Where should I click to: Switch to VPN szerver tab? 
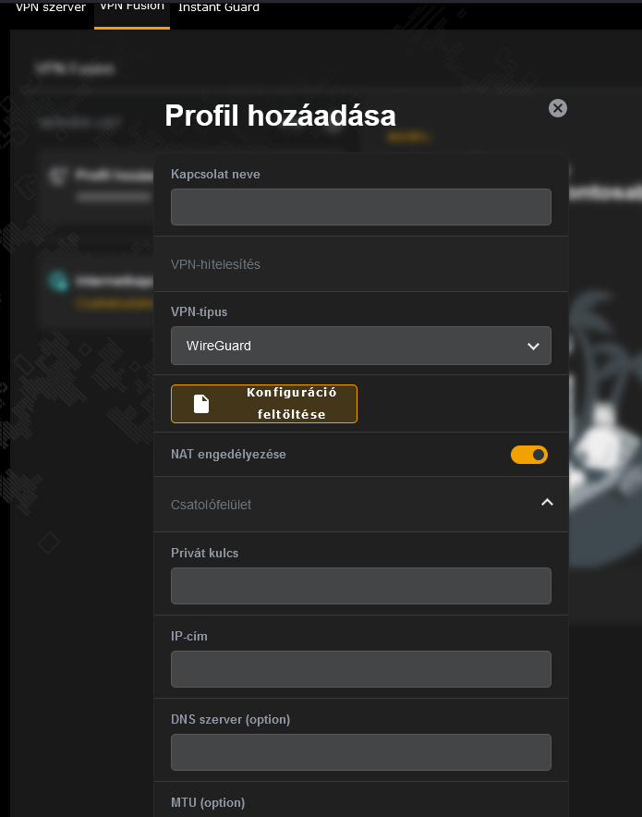tap(51, 7)
